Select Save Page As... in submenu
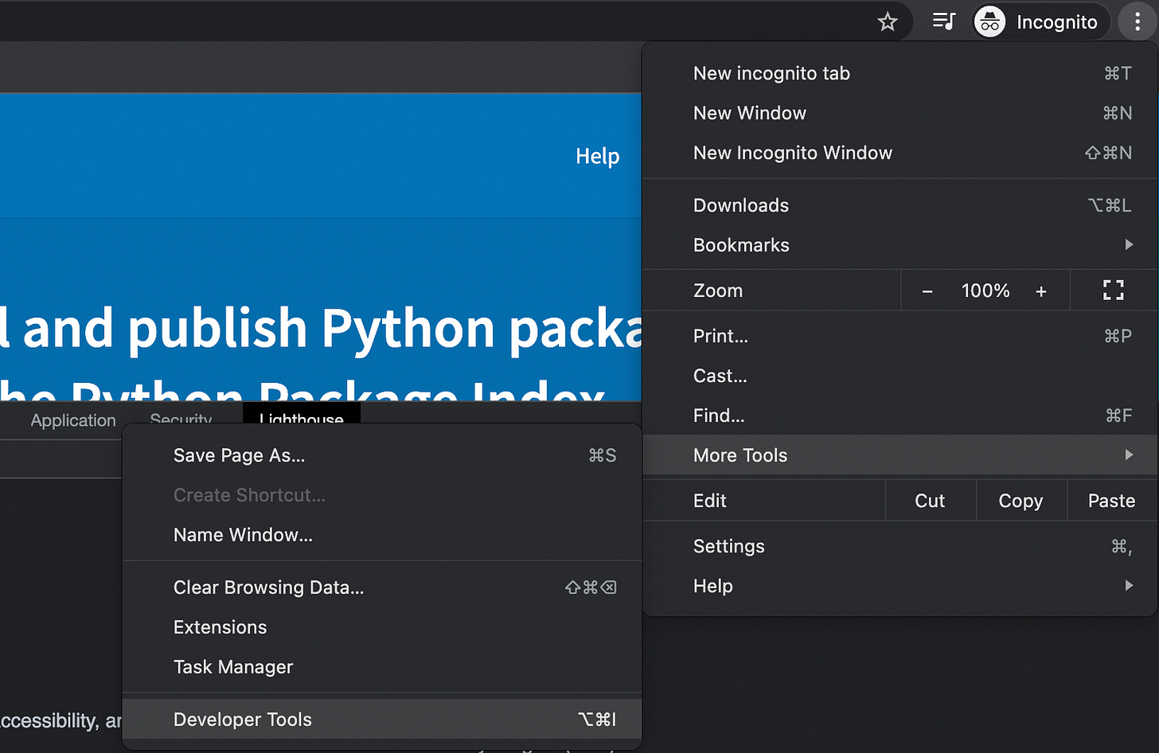Screen dimensions: 1159x753 (x=382, y=455)
